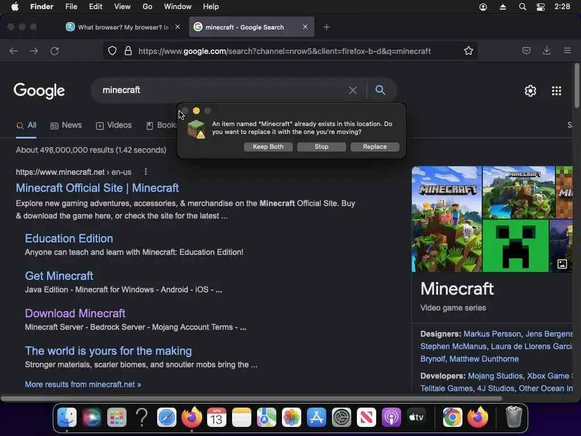Go back with the browser back arrow

point(14,51)
